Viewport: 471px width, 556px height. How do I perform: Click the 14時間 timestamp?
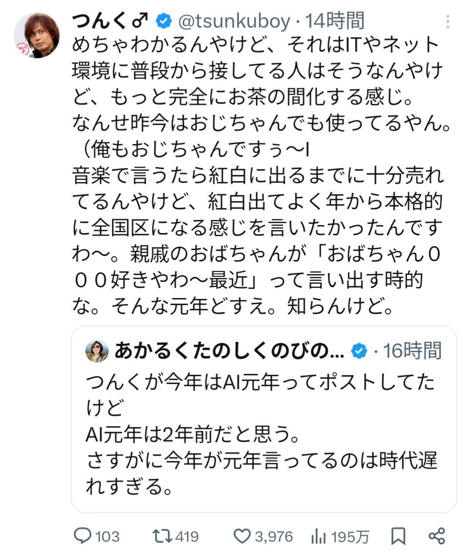(334, 21)
